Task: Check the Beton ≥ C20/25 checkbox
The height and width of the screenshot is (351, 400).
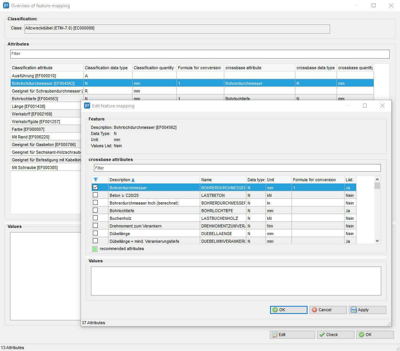Action: tap(96, 195)
